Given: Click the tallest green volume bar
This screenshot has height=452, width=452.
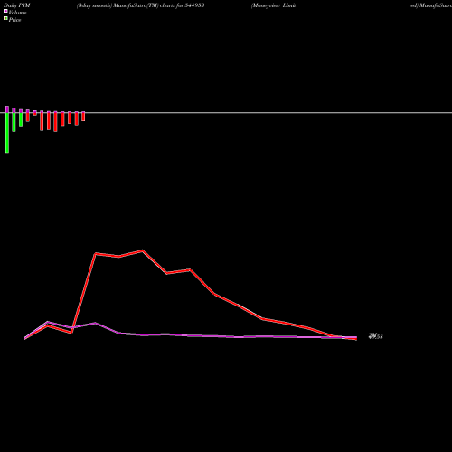Looking at the screenshot, I should point(7,133).
